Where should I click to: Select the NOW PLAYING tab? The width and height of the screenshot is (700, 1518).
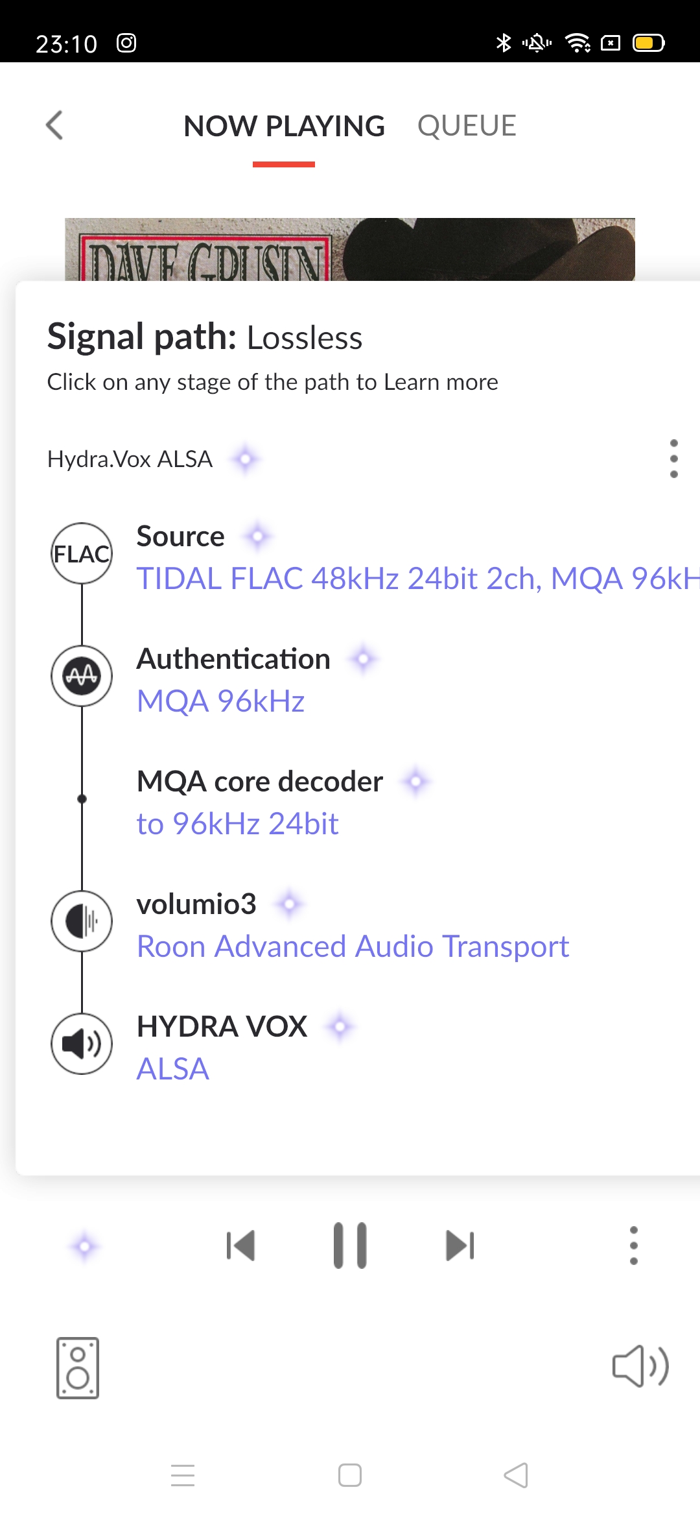[284, 126]
